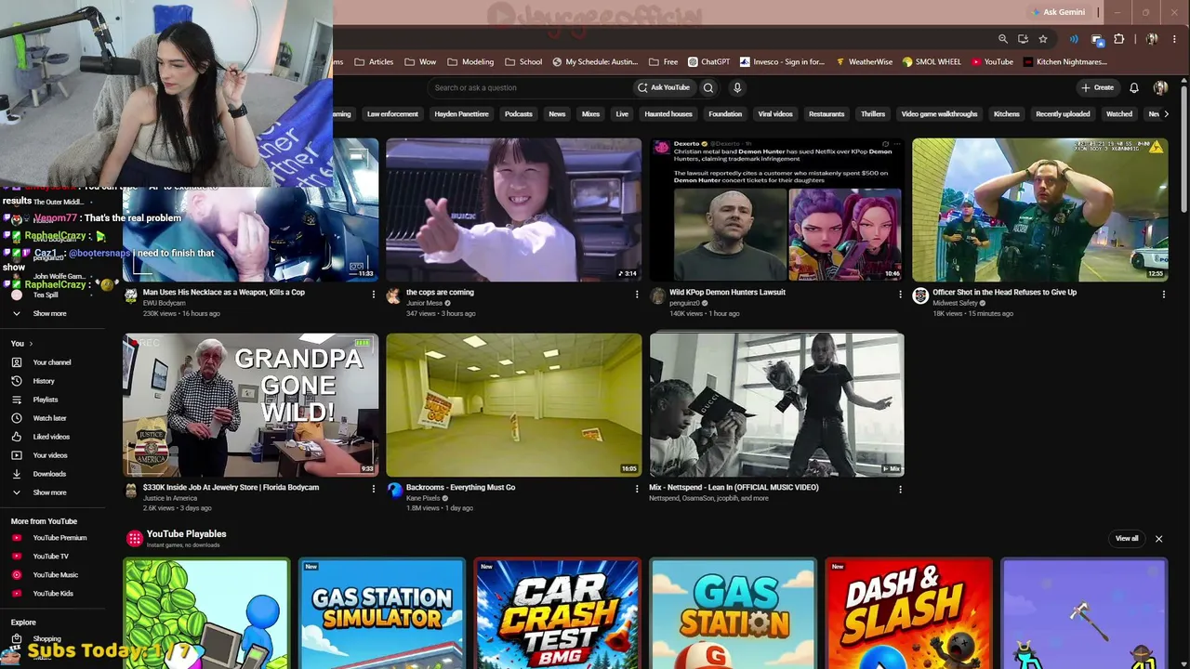Launch the Car Crash Test BMG playable
Image resolution: width=1190 pixels, height=669 pixels.
558,613
